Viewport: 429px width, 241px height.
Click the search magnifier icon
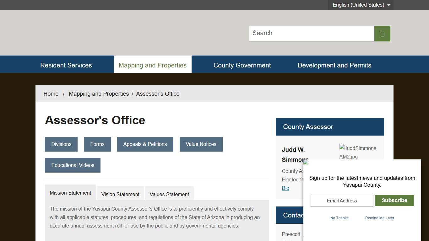pos(382,33)
